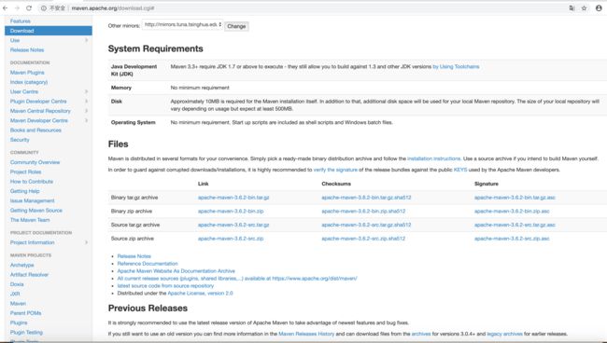Image resolution: width=607 pixels, height=343 pixels.
Task: Open apache-maven-3.6.2-src.zip.asc signature link
Action: pos(512,239)
